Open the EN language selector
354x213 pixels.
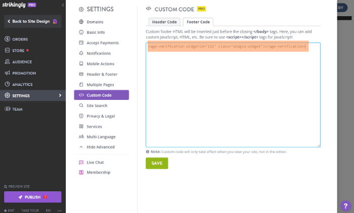[48, 210]
